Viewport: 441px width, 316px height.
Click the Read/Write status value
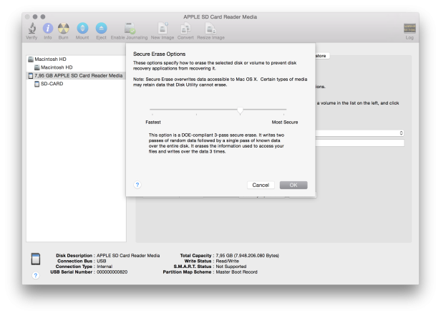tap(227, 261)
